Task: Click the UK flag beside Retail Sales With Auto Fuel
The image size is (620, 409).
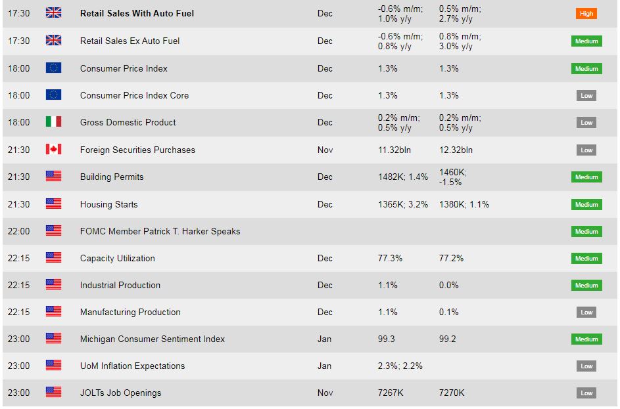Action: (53, 13)
